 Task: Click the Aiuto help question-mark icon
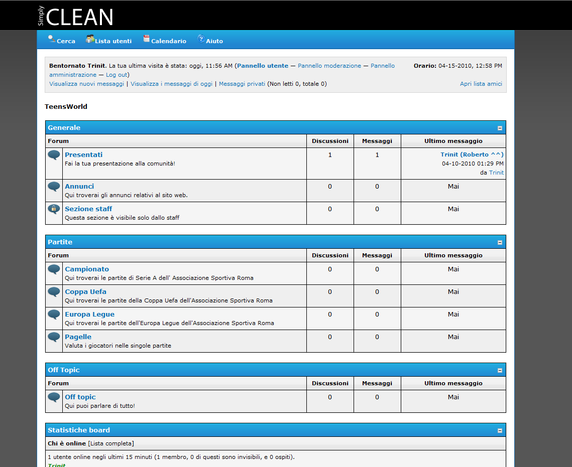pos(201,39)
